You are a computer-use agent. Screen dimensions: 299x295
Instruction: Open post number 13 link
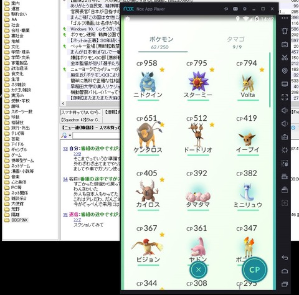tap(65, 149)
